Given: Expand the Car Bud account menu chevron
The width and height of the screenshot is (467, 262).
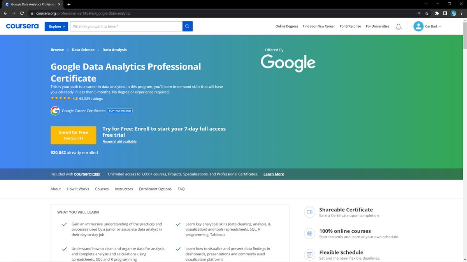Looking at the screenshot, I should pos(439,26).
